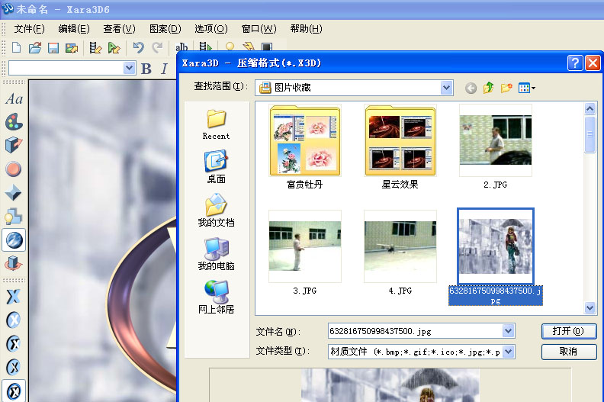Viewport: 604px width, 402px height.
Task: Click the Redo toolbar icon
Action: tap(157, 48)
